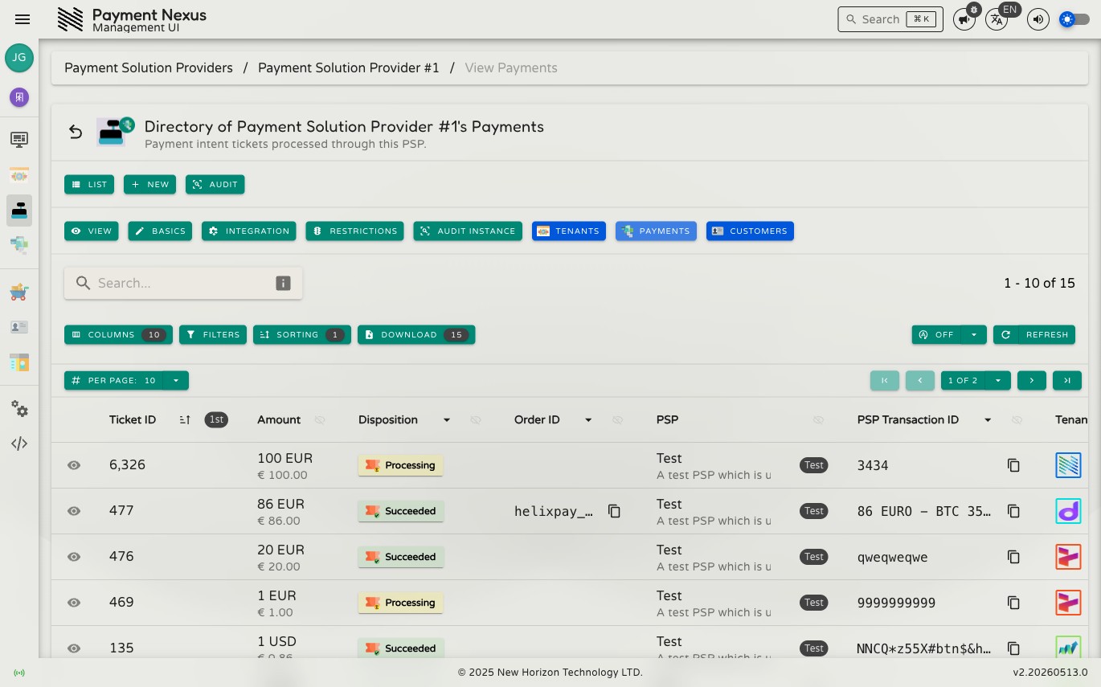Hide the Order ID column
This screenshot has width=1101, height=687.
[617, 419]
